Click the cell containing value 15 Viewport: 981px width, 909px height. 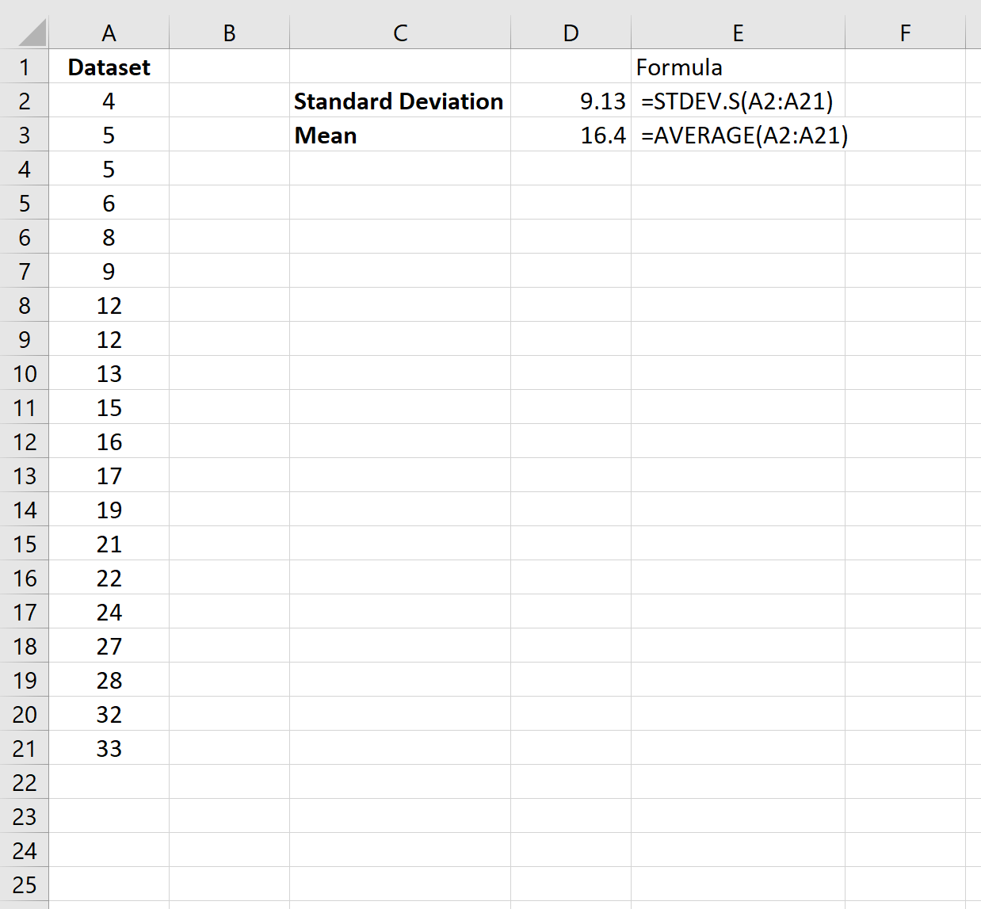tap(109, 407)
